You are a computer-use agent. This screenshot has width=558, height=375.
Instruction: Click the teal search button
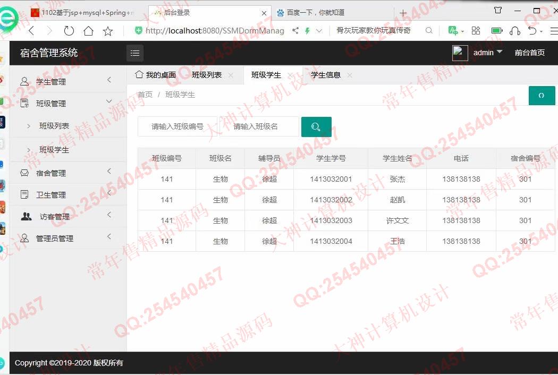[x=316, y=127]
